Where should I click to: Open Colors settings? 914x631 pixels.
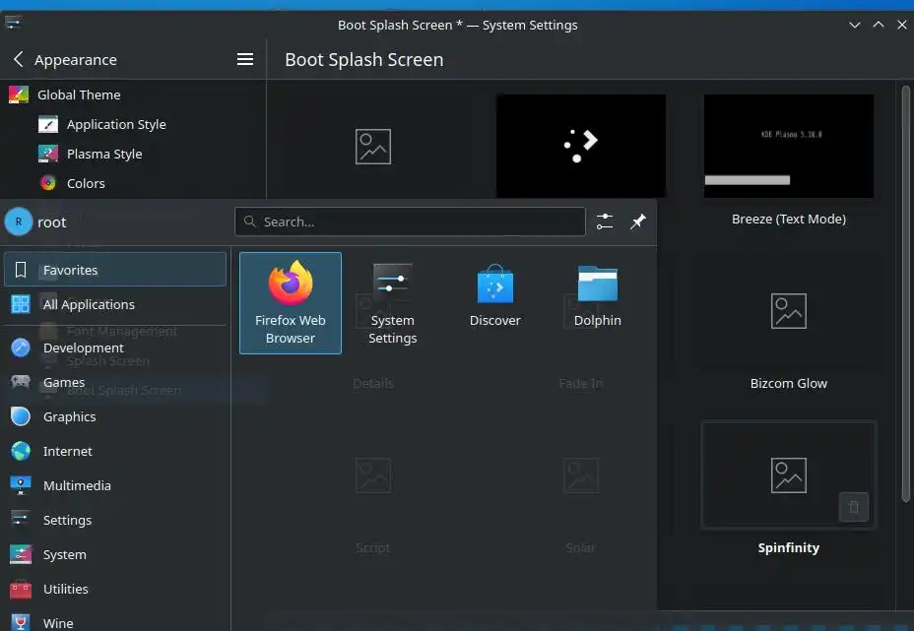point(133,183)
